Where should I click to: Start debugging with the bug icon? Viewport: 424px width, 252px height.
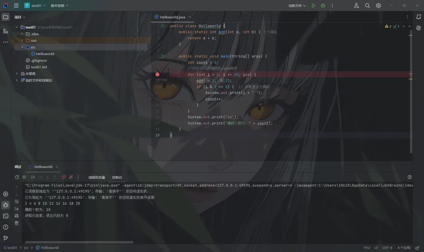323,6
